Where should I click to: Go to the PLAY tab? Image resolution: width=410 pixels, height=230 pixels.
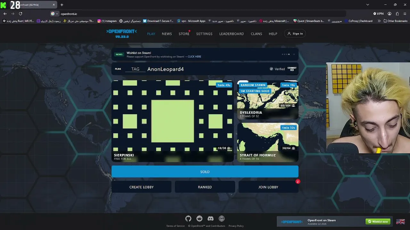pos(151,34)
